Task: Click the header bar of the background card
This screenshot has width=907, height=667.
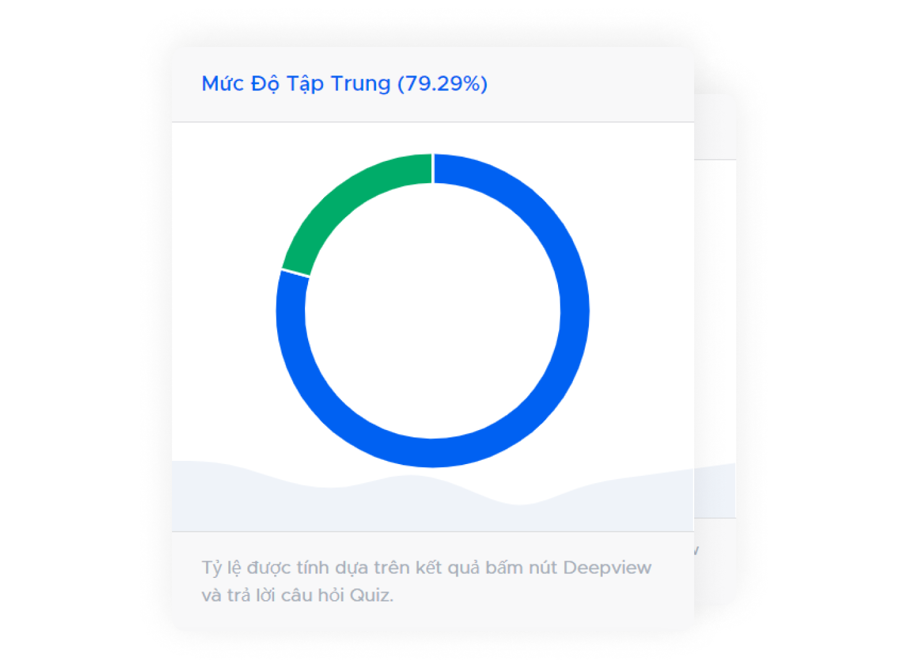Action: [x=715, y=127]
